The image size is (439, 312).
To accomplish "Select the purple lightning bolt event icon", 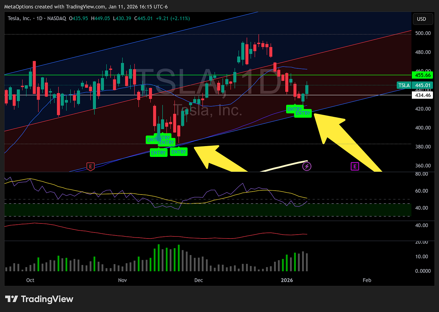I will pyautogui.click(x=307, y=166).
